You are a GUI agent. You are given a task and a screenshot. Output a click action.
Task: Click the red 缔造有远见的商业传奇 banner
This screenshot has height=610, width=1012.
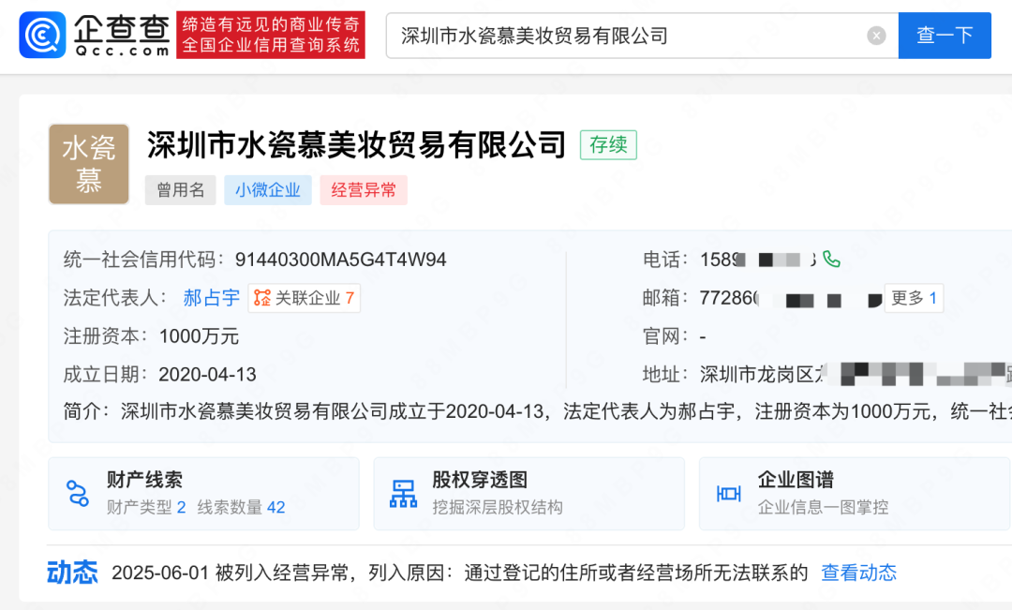[x=271, y=35]
